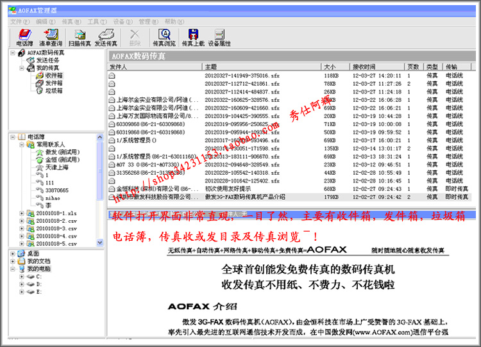Click the 传真上载 fax upload icon
The image size is (481, 347).
(192, 37)
